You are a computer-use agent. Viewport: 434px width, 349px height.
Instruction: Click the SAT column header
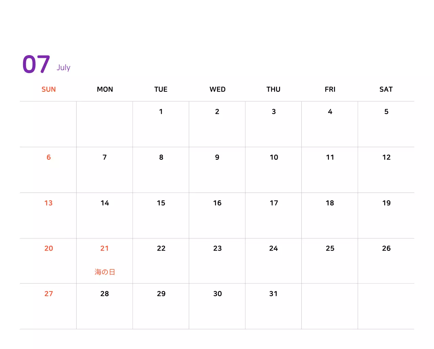tap(386, 89)
